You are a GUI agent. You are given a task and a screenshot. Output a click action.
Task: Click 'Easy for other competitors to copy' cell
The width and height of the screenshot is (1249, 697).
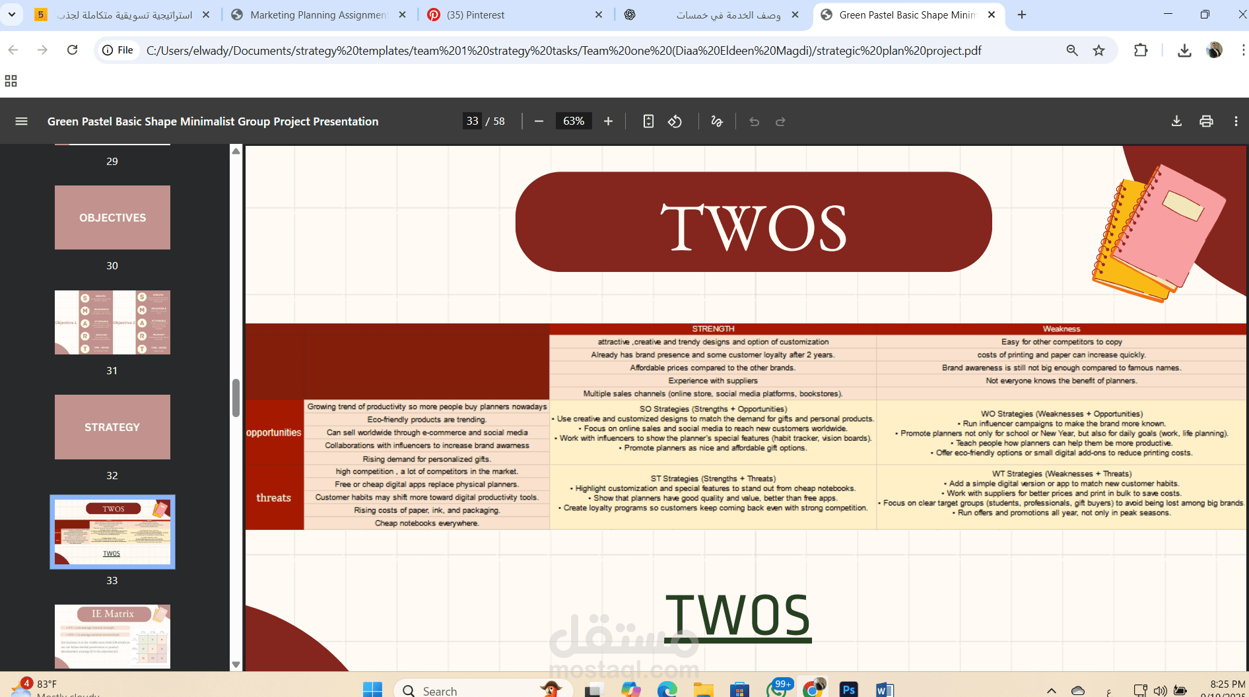click(x=1062, y=342)
